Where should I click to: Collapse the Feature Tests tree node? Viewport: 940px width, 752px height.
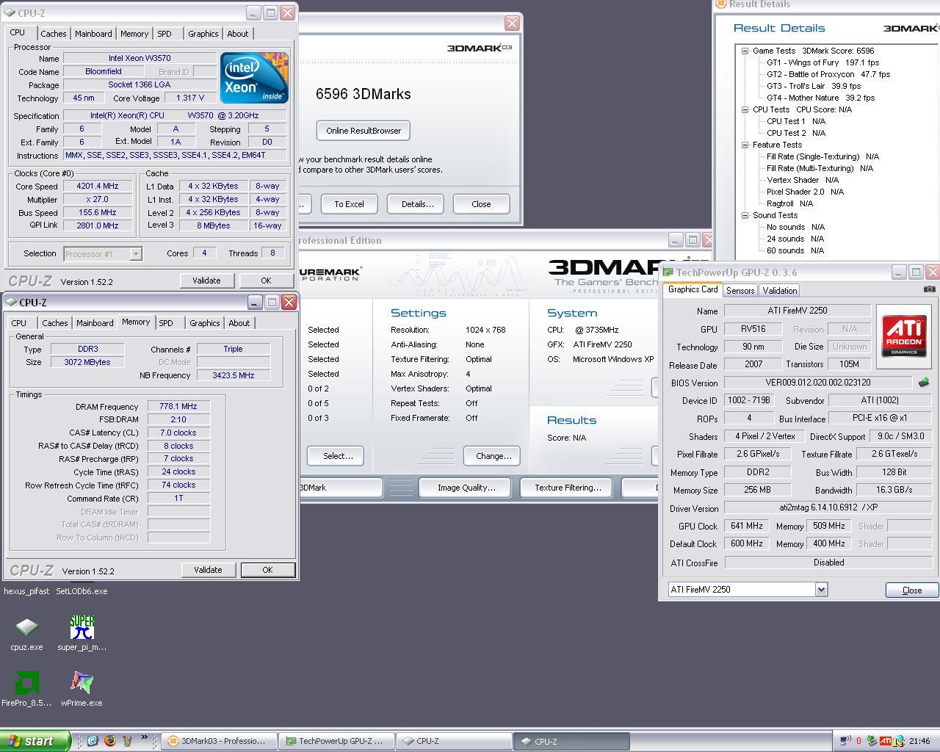coord(745,145)
